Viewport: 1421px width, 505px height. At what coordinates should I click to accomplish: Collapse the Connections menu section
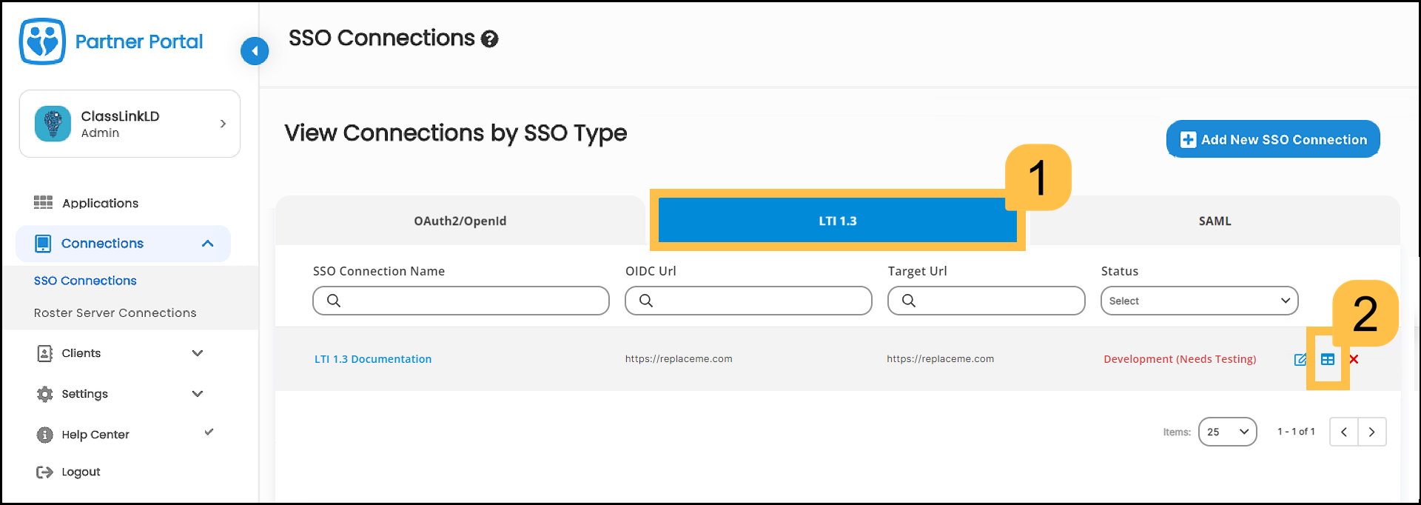pos(207,244)
